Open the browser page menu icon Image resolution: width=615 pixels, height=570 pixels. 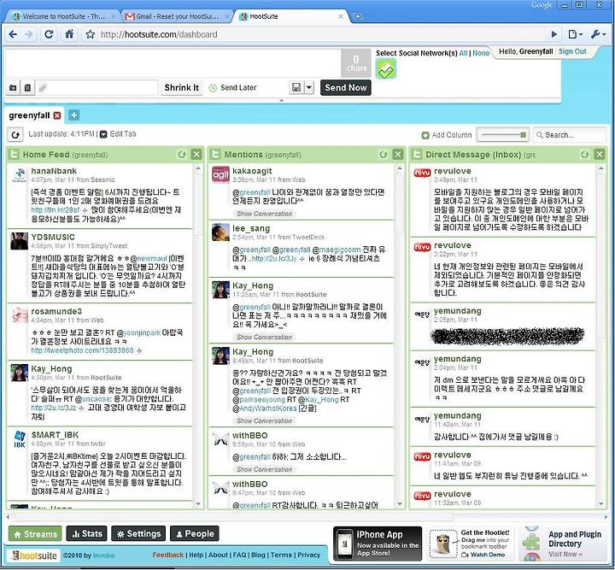(575, 34)
